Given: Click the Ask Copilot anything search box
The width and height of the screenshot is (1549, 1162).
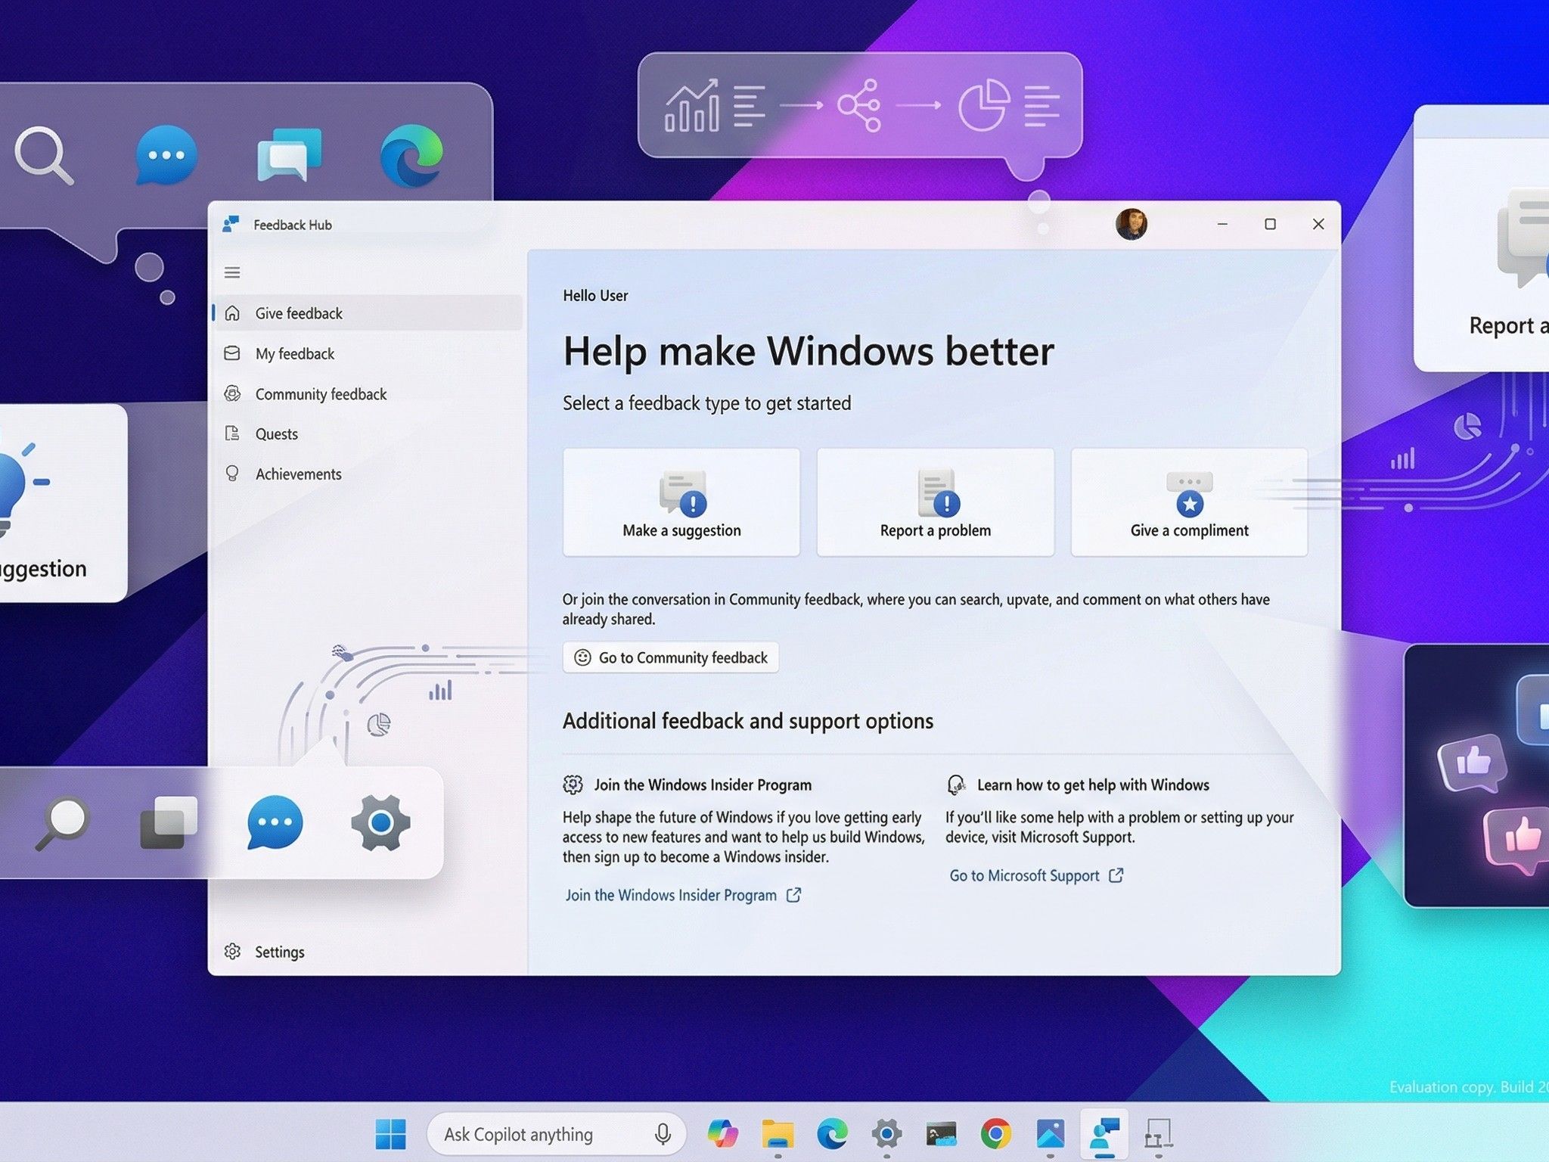Looking at the screenshot, I should point(557,1134).
